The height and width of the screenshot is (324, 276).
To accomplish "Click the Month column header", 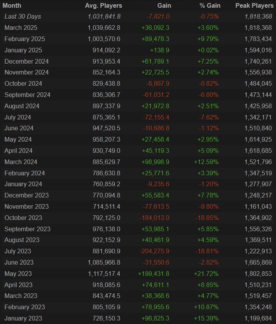I will tap(12, 5).
